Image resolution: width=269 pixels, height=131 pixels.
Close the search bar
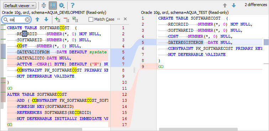point(125,19)
